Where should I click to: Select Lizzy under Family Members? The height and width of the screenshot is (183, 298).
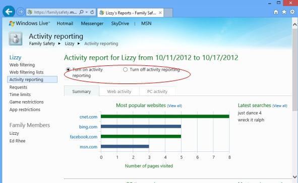tap(14, 133)
